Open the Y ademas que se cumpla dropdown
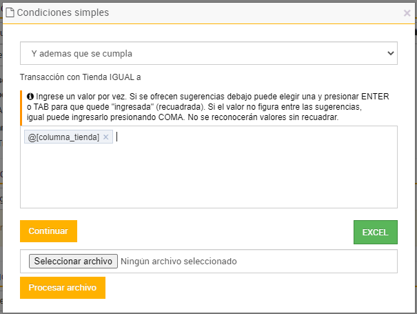 (208, 53)
